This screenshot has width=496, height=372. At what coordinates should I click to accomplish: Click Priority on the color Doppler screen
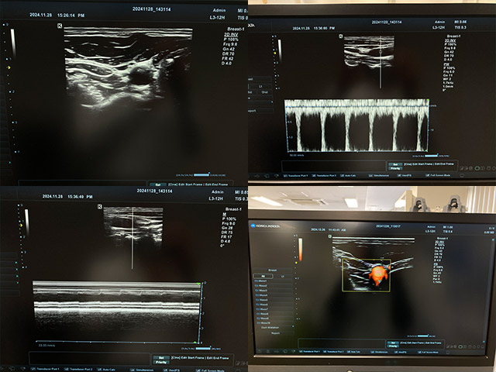pyautogui.click(x=393, y=346)
